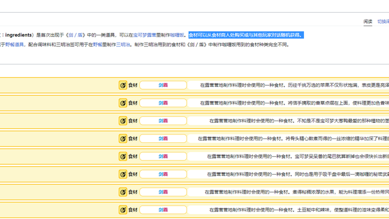The image size is (389, 219).
Task: Open the 剑盾 link in the 土豆 row
Action: point(163,210)
